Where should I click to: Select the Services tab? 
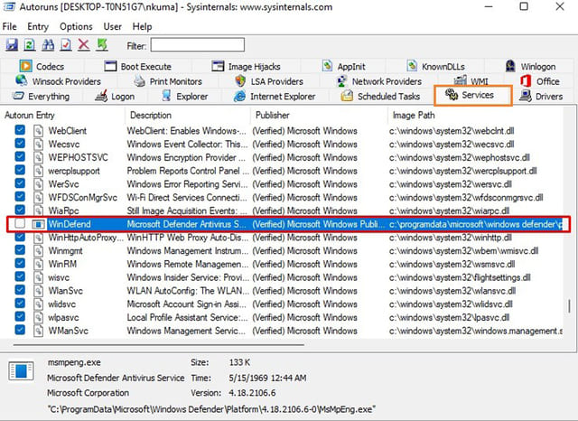click(473, 96)
